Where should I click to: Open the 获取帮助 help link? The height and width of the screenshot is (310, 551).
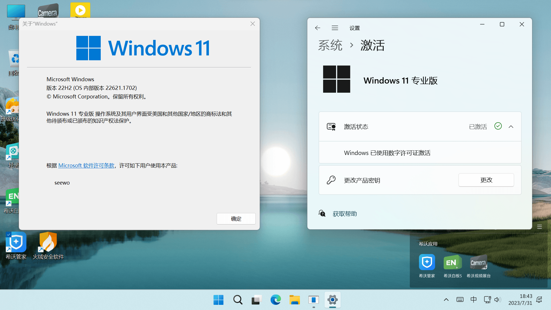pos(345,214)
